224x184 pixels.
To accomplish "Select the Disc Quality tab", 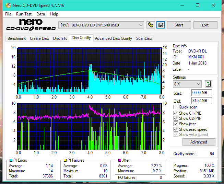I will (81, 38).
